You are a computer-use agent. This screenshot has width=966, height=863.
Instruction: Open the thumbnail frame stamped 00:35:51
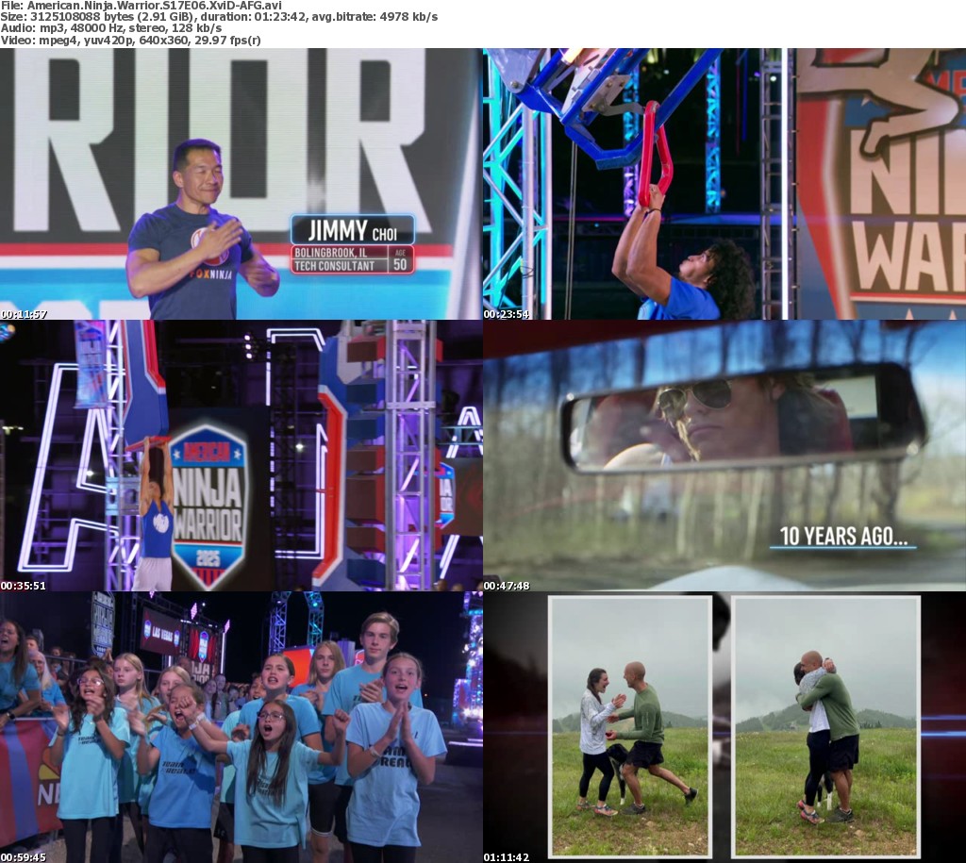[x=241, y=456]
